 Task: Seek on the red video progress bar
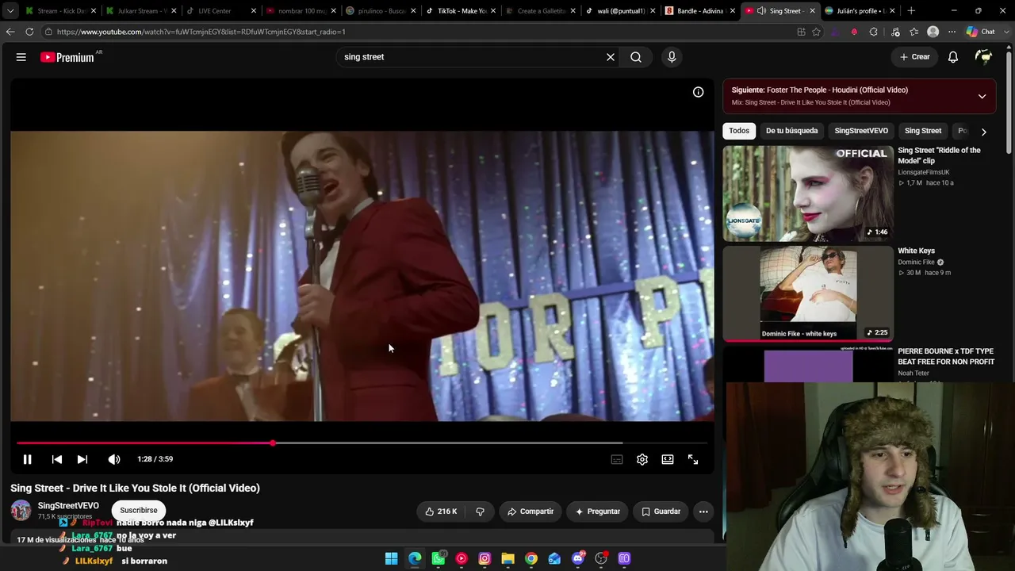(x=362, y=443)
